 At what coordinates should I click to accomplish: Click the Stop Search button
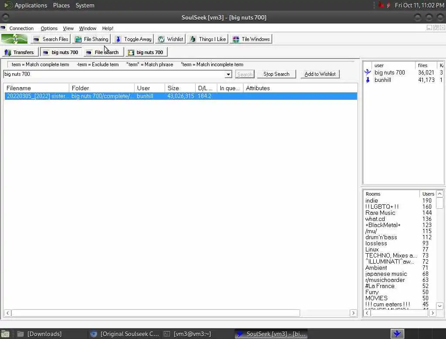coord(277,74)
